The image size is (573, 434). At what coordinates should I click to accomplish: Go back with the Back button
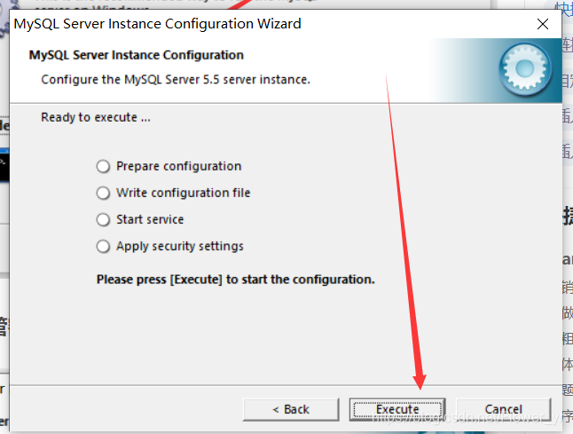click(291, 409)
